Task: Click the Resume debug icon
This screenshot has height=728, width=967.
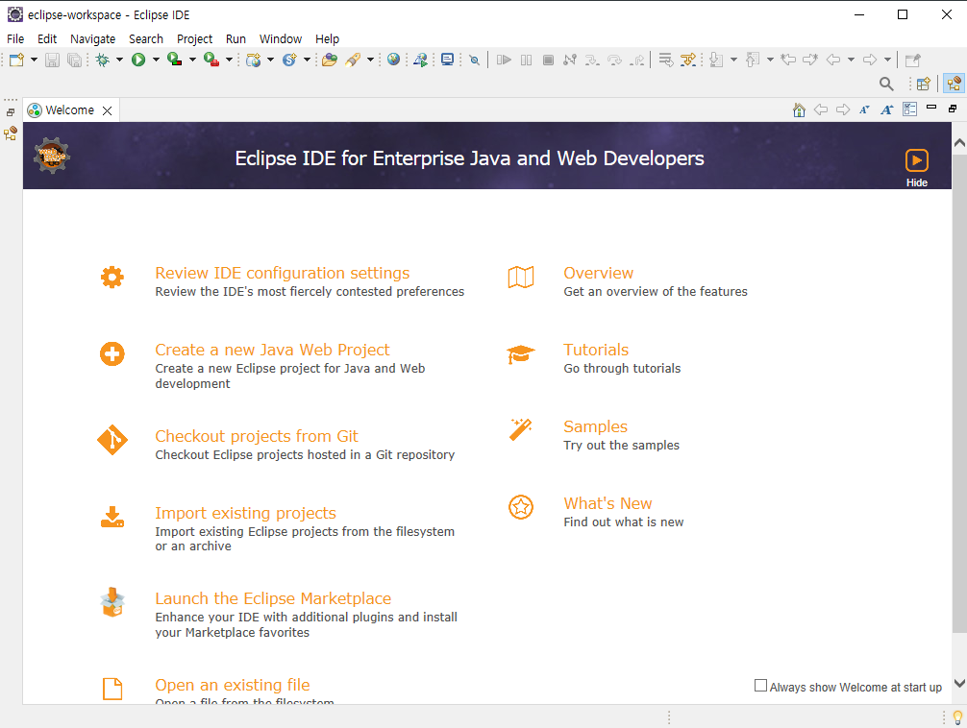Action: [x=504, y=60]
